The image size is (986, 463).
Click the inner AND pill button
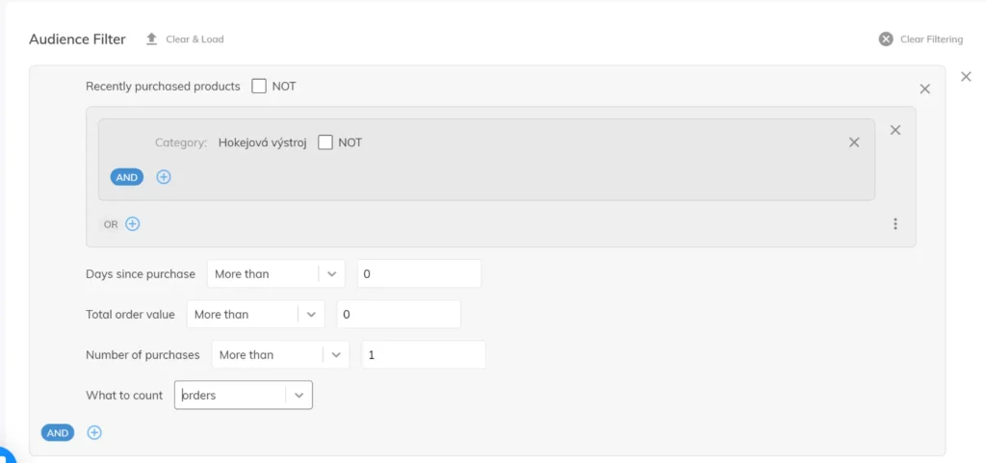[127, 177]
